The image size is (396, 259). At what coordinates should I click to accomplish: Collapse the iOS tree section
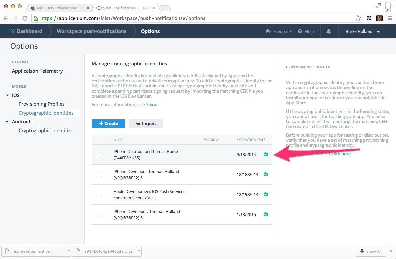point(7,95)
